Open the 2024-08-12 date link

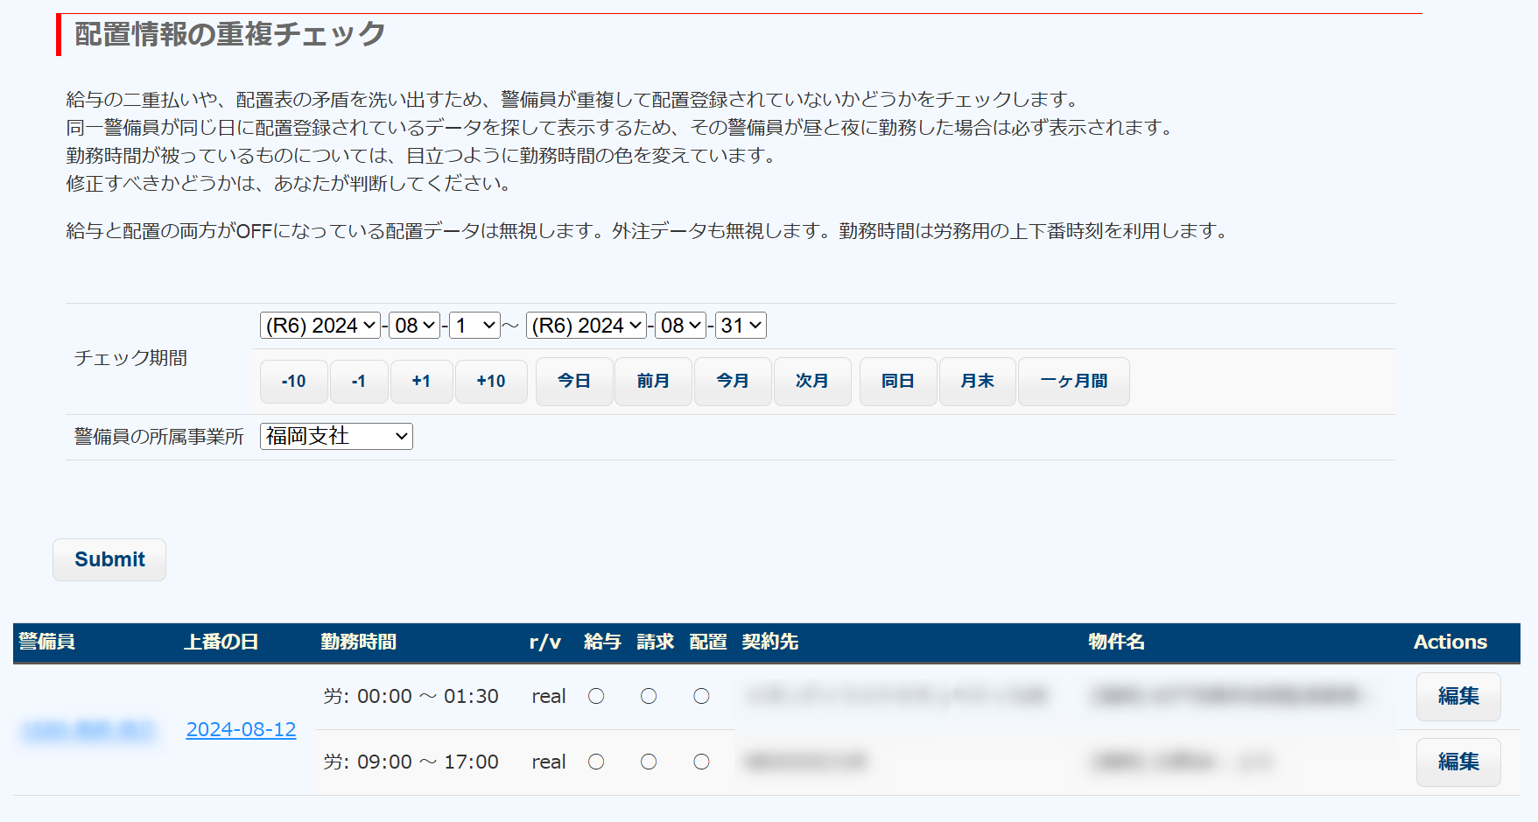241,729
